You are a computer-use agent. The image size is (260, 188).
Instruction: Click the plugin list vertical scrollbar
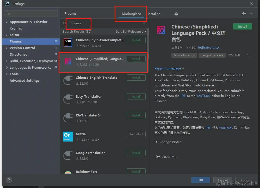click(x=148, y=44)
